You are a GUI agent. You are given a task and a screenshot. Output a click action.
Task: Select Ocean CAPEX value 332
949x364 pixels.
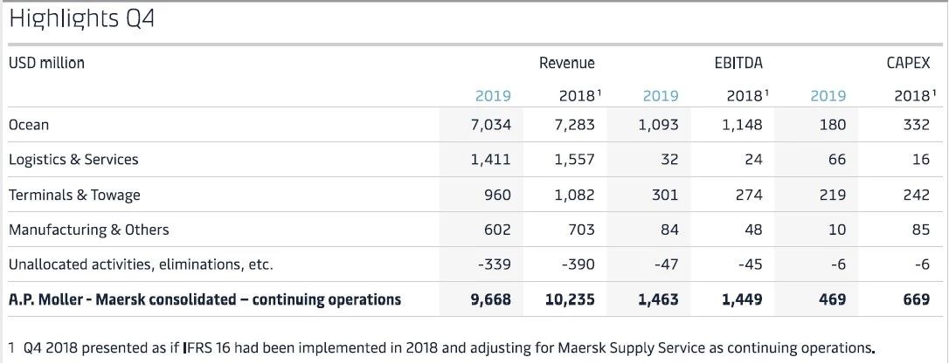coord(918,125)
